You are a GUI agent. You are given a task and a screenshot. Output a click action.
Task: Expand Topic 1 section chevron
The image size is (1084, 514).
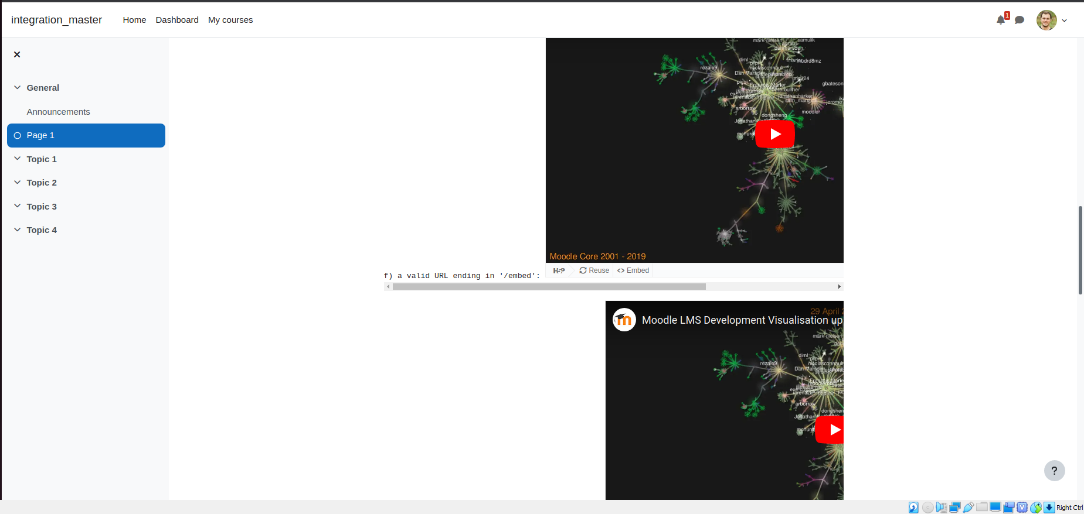tap(18, 159)
